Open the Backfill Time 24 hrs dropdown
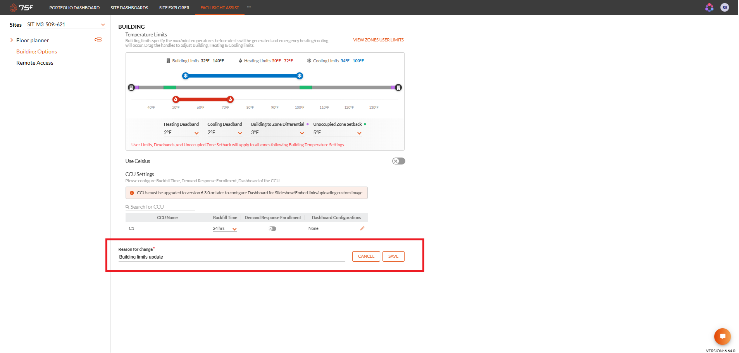The image size is (739, 353). pos(225,229)
